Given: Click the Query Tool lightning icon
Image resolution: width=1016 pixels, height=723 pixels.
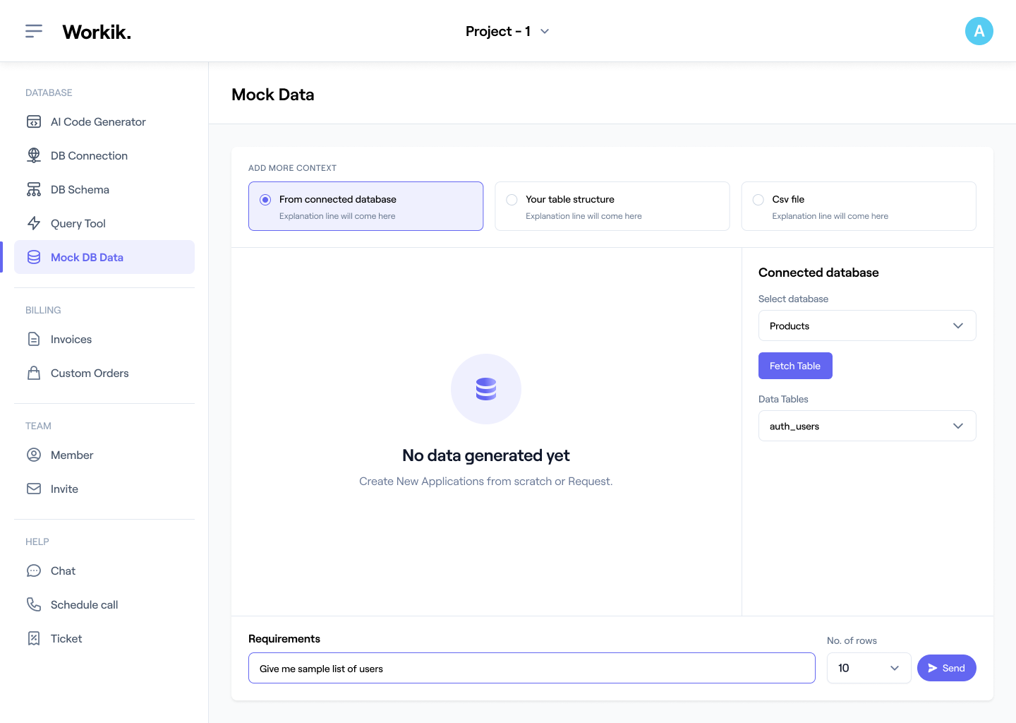Looking at the screenshot, I should pyautogui.click(x=34, y=223).
